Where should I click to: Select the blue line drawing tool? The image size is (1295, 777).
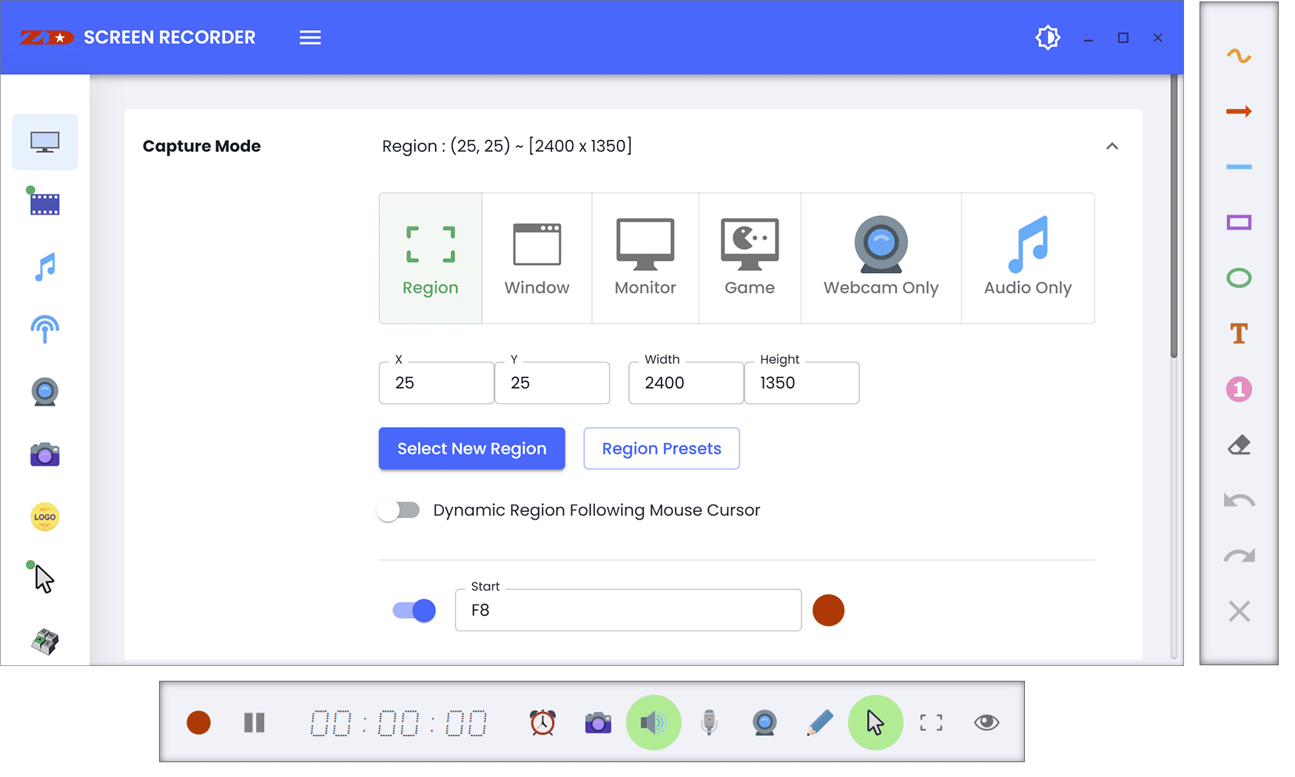point(1239,167)
